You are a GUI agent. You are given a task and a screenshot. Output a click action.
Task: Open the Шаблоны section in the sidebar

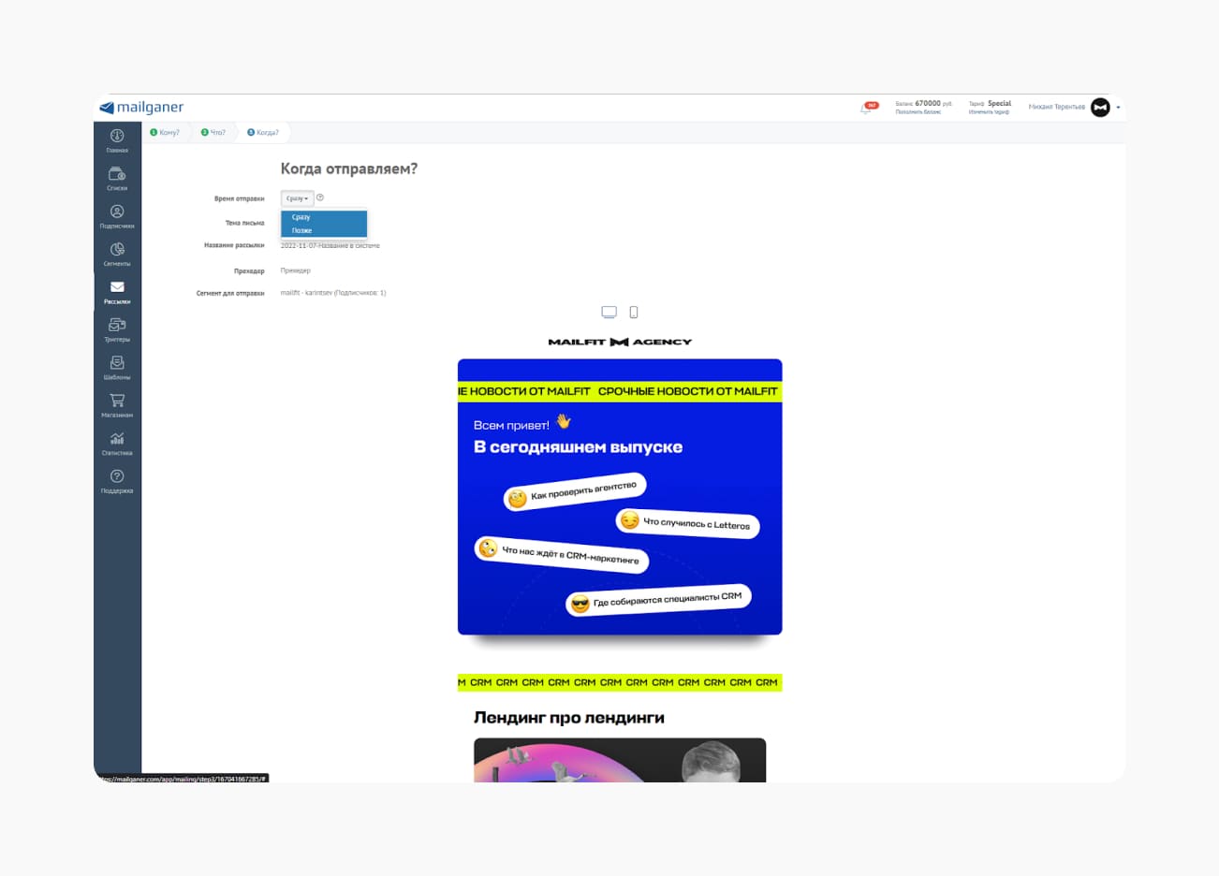[117, 367]
